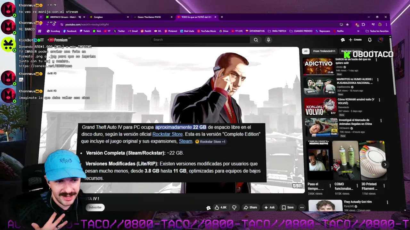The height and width of the screenshot is (230, 410).
Task: Click the YouTube search input field
Action: tap(200, 40)
